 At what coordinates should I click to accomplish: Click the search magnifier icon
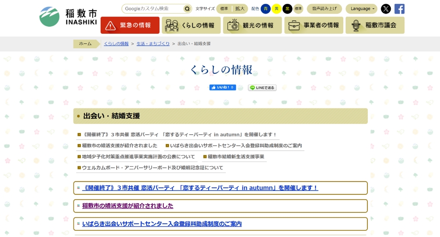coord(187,9)
